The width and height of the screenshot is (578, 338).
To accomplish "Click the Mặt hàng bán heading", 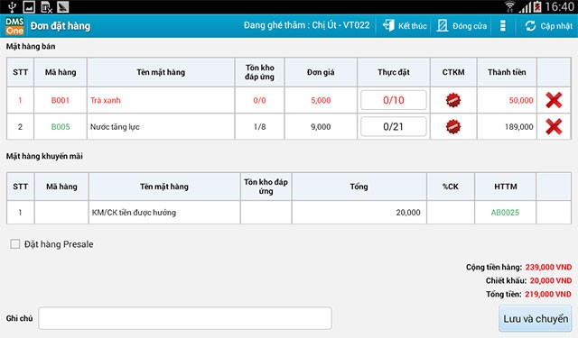I will 31,46.
